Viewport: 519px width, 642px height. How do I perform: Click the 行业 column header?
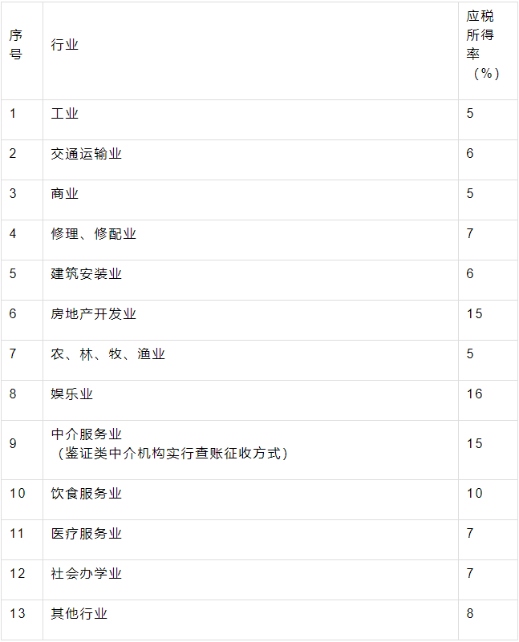pos(65,45)
